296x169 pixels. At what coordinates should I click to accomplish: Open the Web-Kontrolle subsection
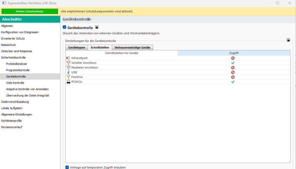(15, 83)
